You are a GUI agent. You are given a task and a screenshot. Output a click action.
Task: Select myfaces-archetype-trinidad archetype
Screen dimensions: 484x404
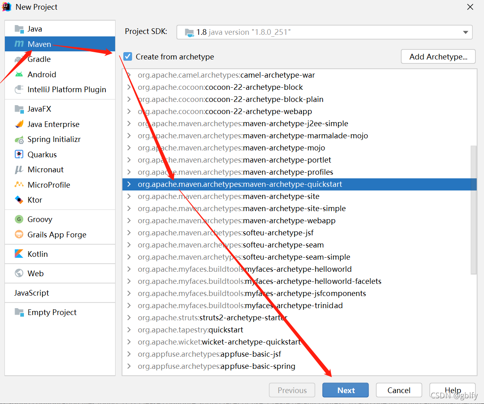tap(300, 305)
